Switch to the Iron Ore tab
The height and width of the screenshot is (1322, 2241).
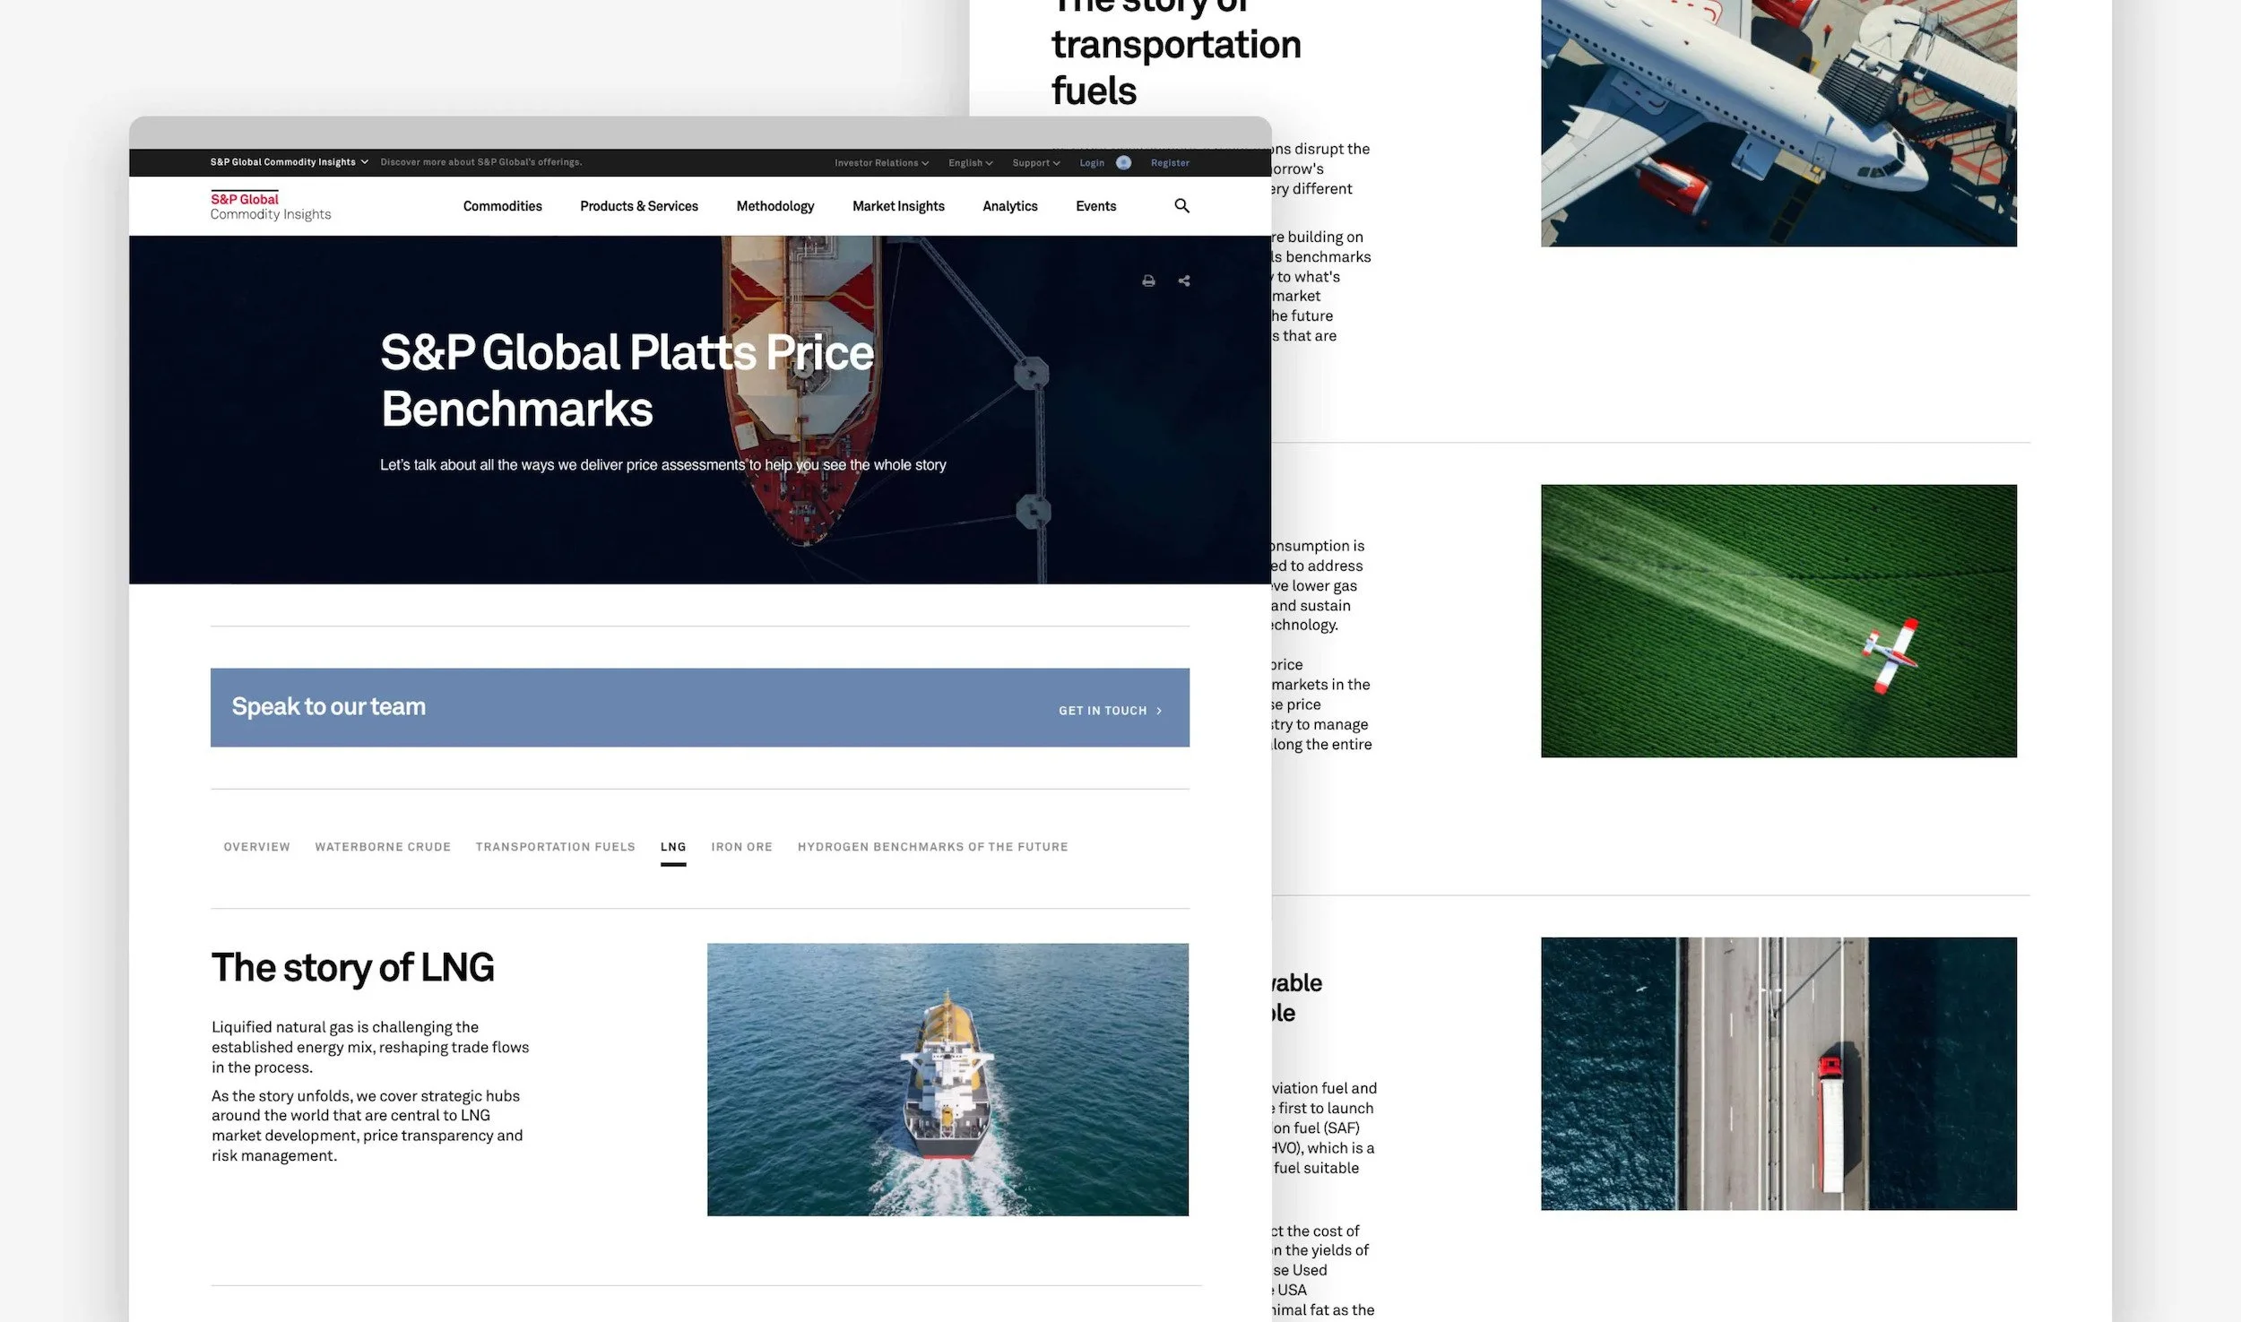pos(741,847)
